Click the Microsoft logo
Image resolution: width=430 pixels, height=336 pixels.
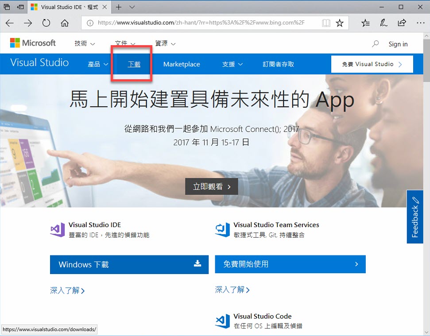click(33, 43)
